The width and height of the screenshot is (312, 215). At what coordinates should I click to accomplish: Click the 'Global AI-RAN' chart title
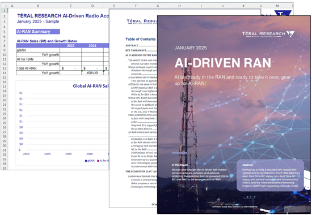(91, 86)
